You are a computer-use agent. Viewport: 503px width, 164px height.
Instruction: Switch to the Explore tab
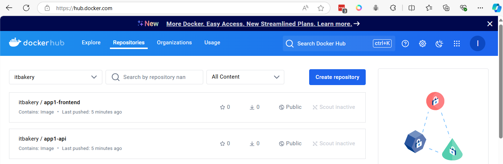pos(91,43)
